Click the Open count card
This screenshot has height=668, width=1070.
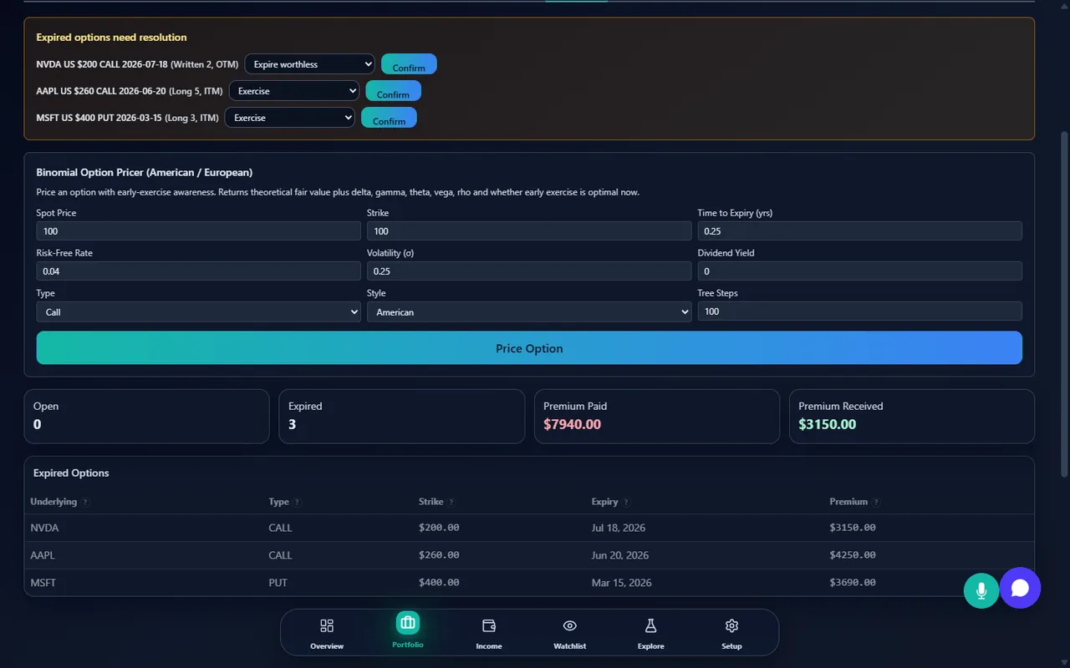click(146, 416)
